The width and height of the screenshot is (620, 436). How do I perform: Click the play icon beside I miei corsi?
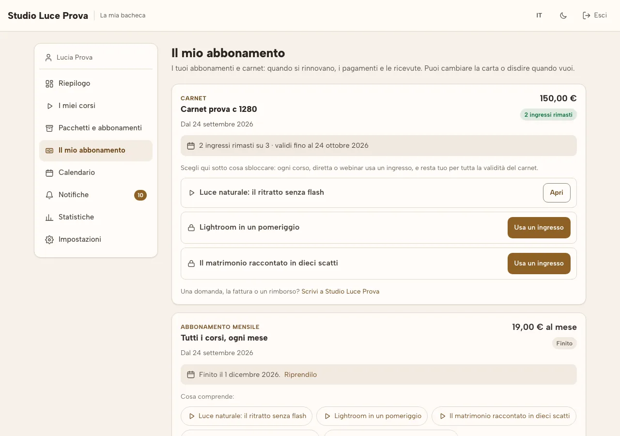click(x=49, y=106)
